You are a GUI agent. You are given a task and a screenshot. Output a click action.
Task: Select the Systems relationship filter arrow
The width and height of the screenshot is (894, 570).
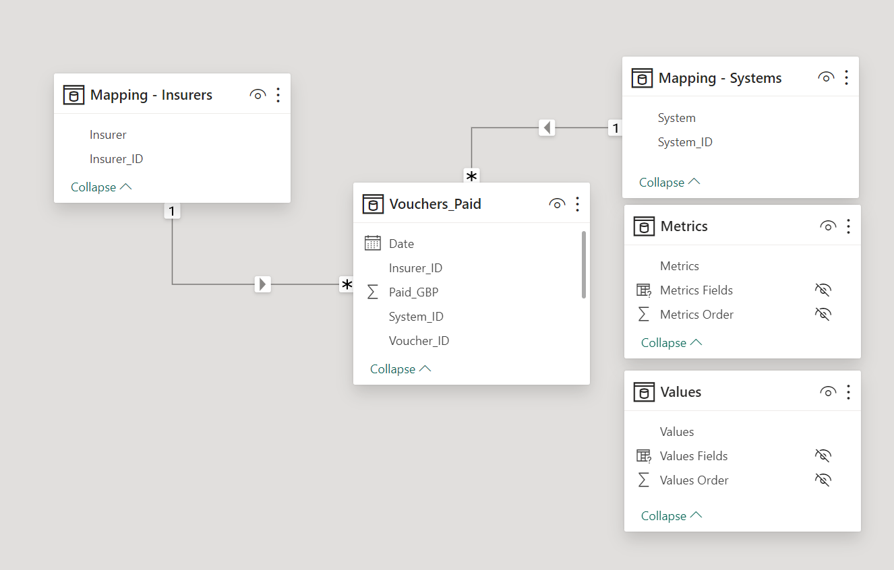tap(547, 127)
